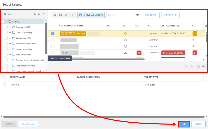Toggle the Show Subgroups checkbox
The width and height of the screenshot is (208, 129).
80,15
